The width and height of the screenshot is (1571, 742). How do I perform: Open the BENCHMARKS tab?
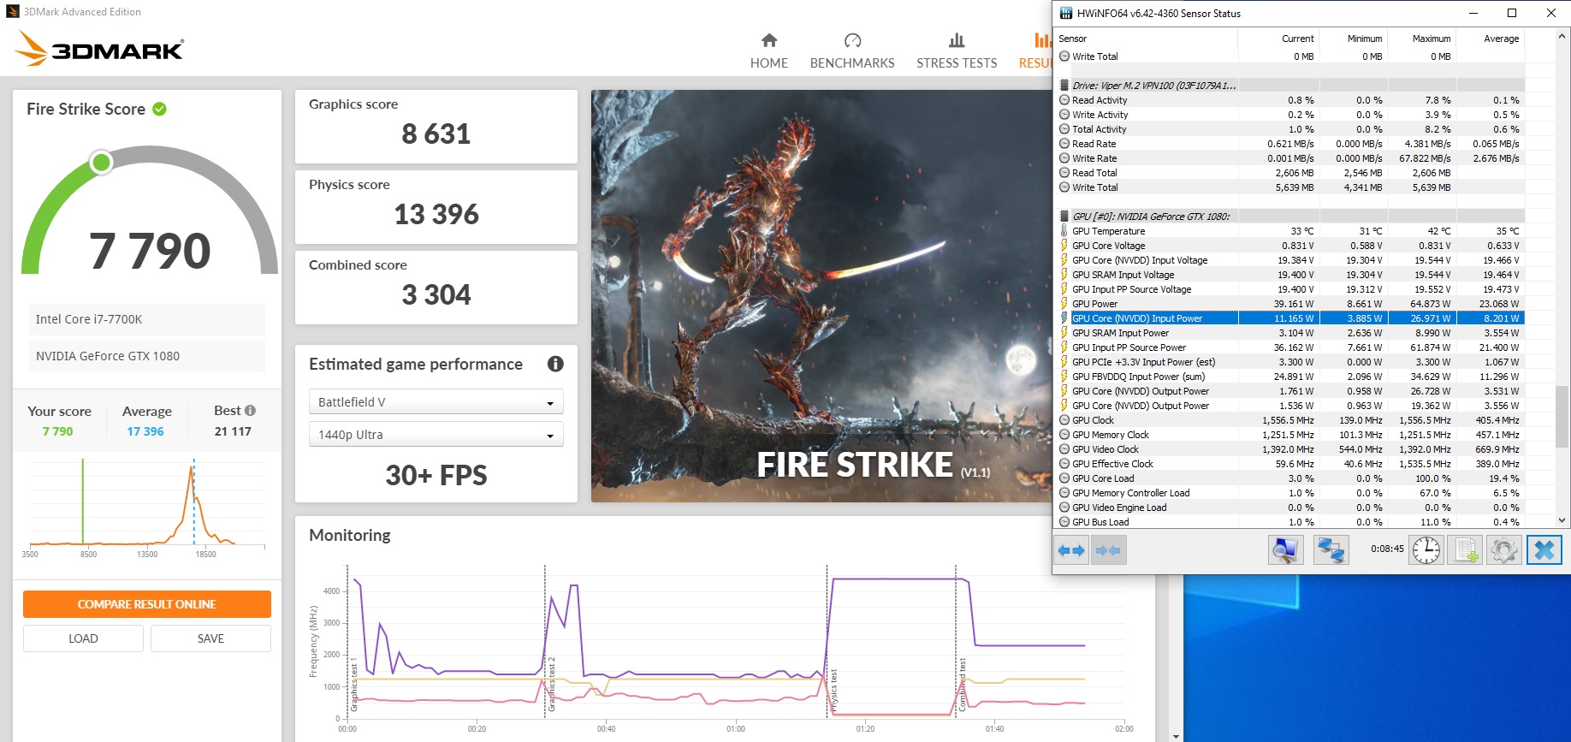click(x=852, y=51)
